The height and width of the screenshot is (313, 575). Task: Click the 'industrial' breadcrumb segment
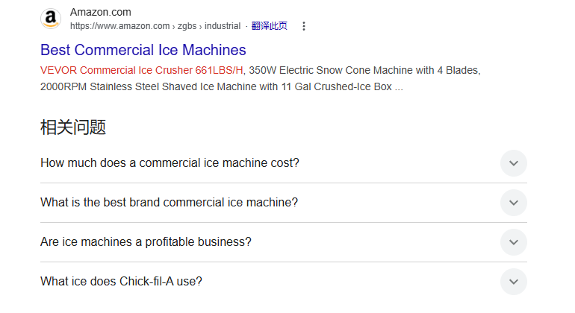pos(223,26)
